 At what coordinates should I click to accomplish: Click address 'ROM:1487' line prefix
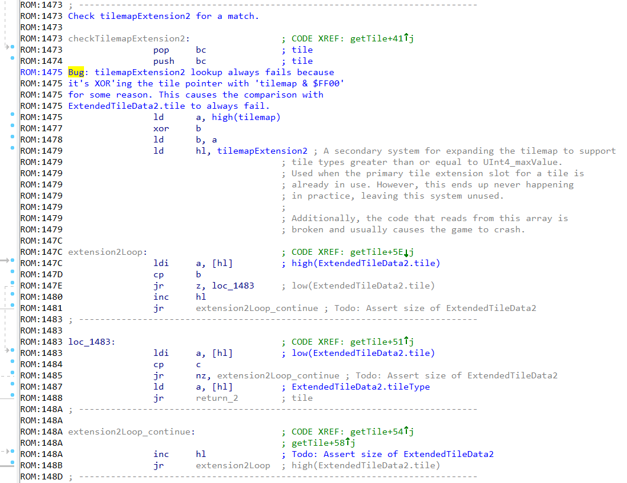(x=41, y=387)
